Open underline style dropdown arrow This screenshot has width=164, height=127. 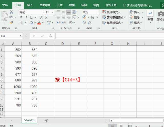coord(35,17)
